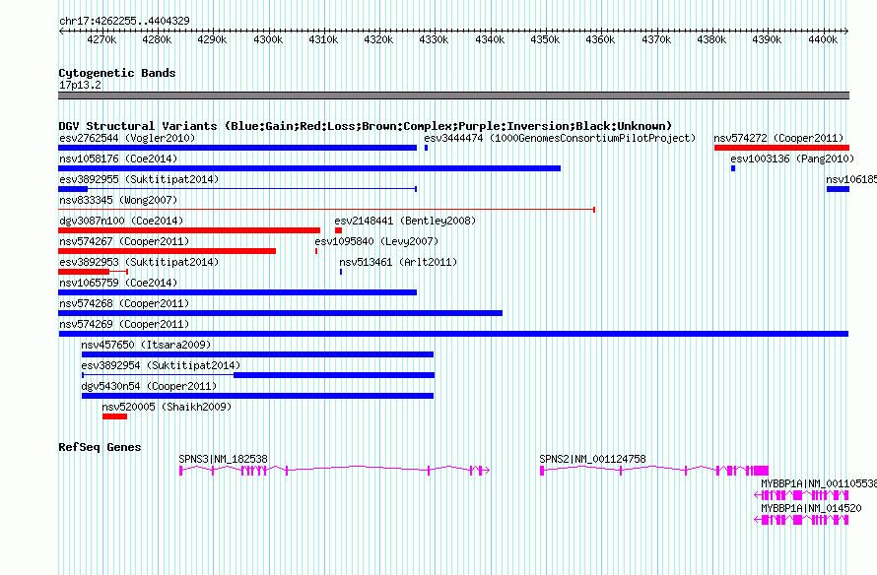The height and width of the screenshot is (575, 877).
Task: Open esv3892955 (Suktitipat2014) label
Action: click(139, 179)
